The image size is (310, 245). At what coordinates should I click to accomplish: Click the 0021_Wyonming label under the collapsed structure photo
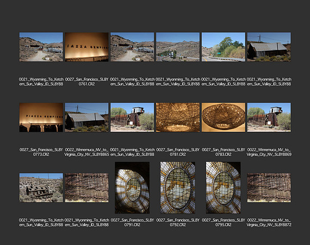point(41,223)
